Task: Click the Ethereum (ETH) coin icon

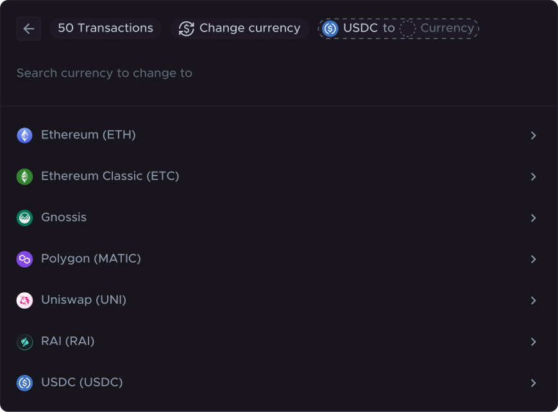Action: pos(24,135)
